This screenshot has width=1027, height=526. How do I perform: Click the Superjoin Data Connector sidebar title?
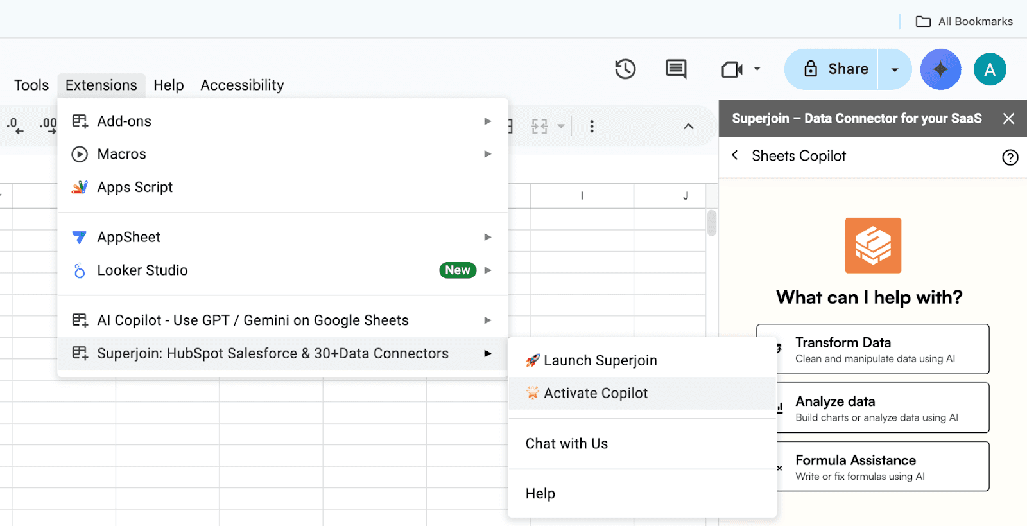(857, 119)
